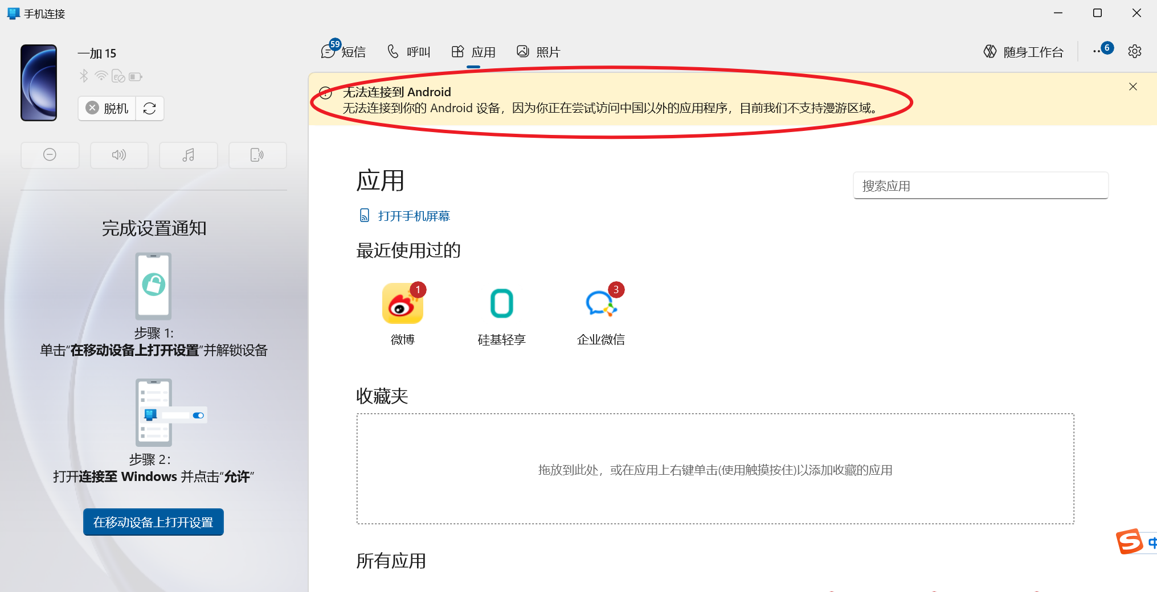Click the 一加 15 device name
Image resolution: width=1157 pixels, height=592 pixels.
click(97, 54)
